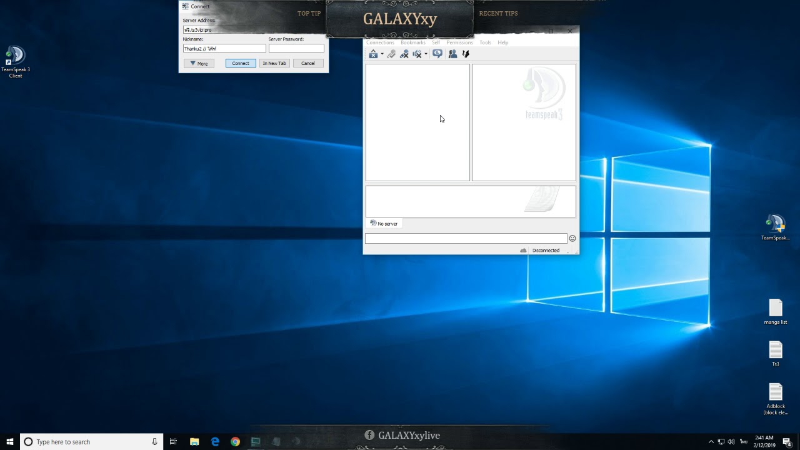
Task: Open the Tools menu
Action: 485,42
